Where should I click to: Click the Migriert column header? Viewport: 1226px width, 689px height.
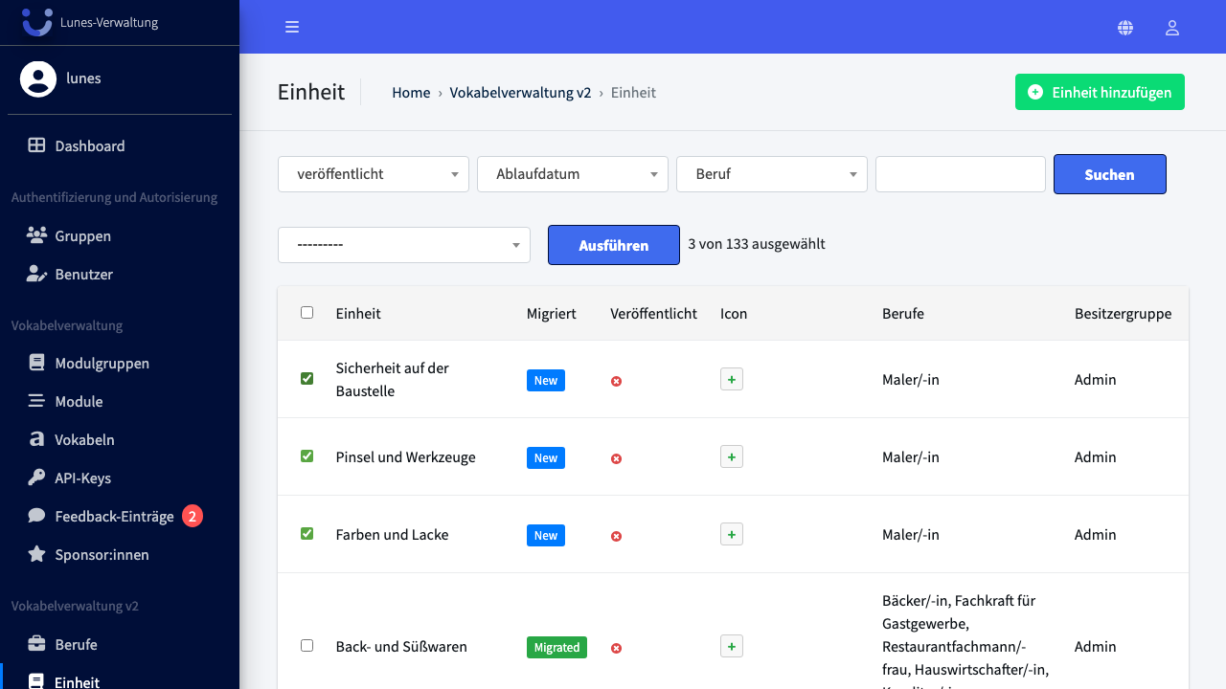[552, 314]
